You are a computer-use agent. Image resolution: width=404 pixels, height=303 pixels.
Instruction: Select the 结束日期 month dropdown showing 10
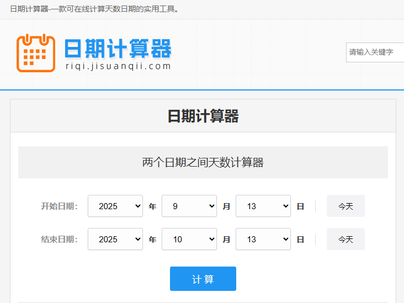tap(189, 239)
